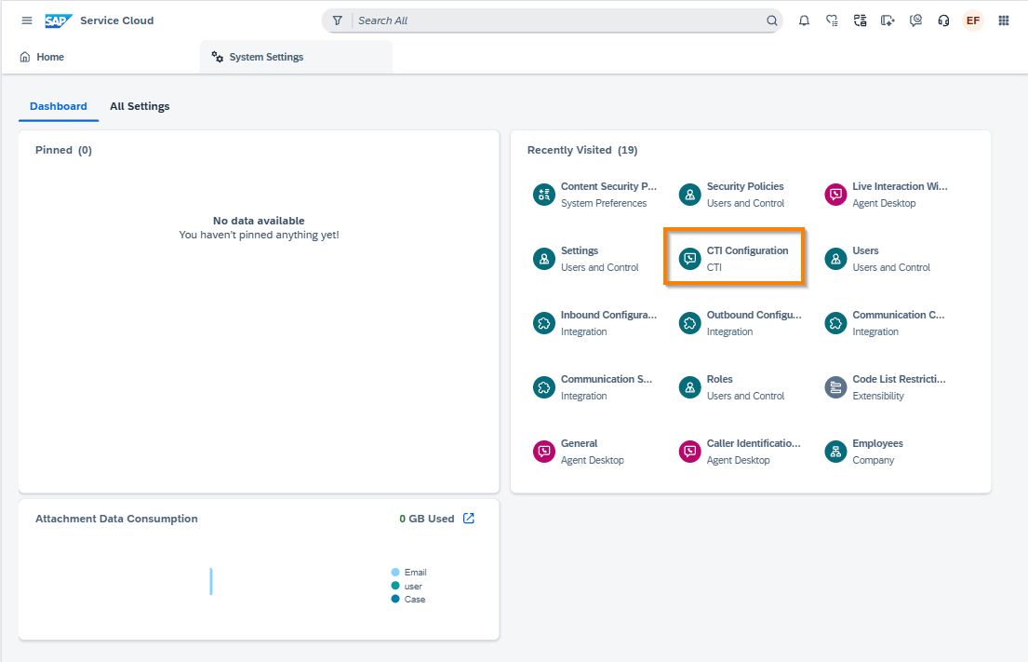Click the Employees org chart icon
Screen dimensions: 1028x662
point(836,452)
